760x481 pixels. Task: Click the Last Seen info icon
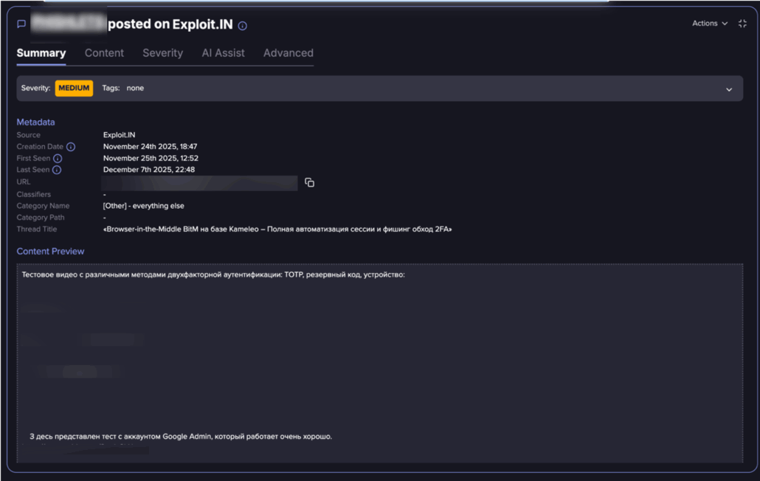[x=57, y=170]
